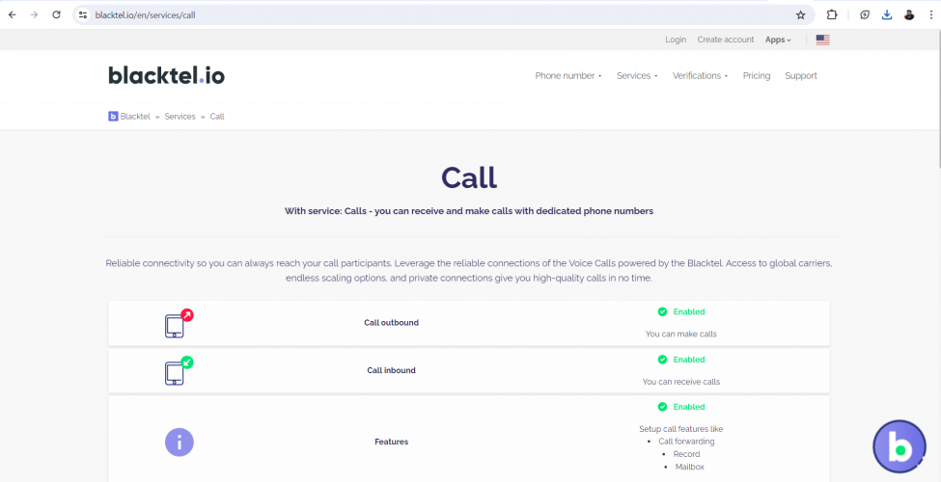Go to Services breadcrumb link
This screenshot has height=482, width=941.
[180, 117]
